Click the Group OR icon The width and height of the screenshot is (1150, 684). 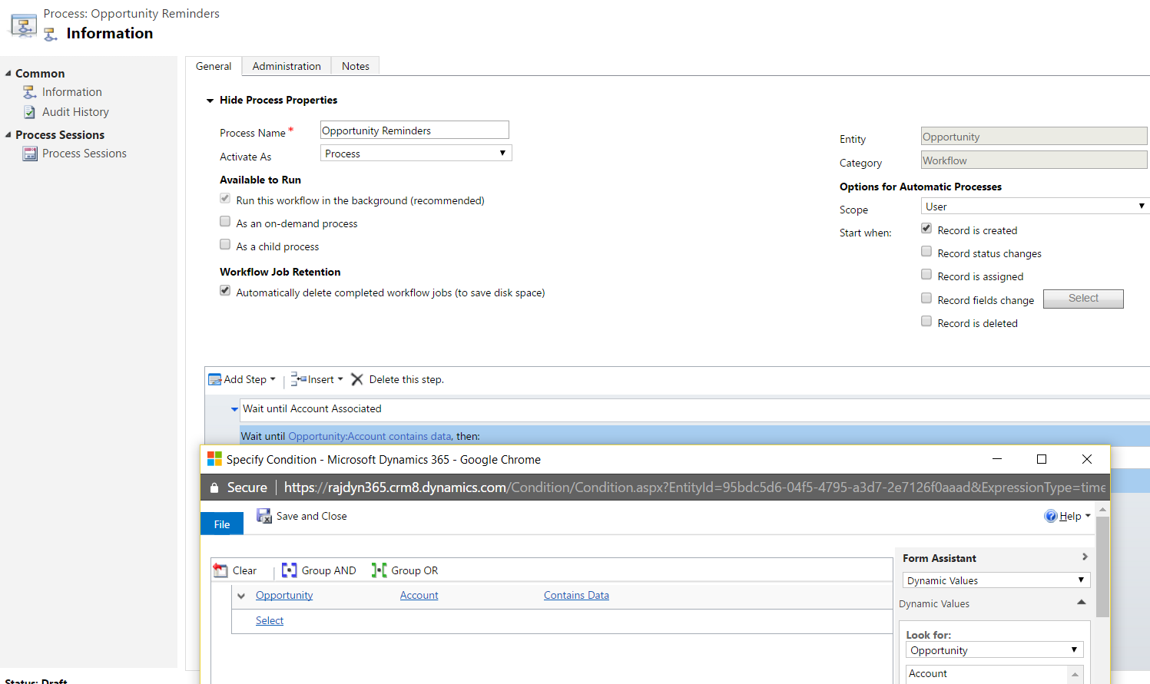379,570
